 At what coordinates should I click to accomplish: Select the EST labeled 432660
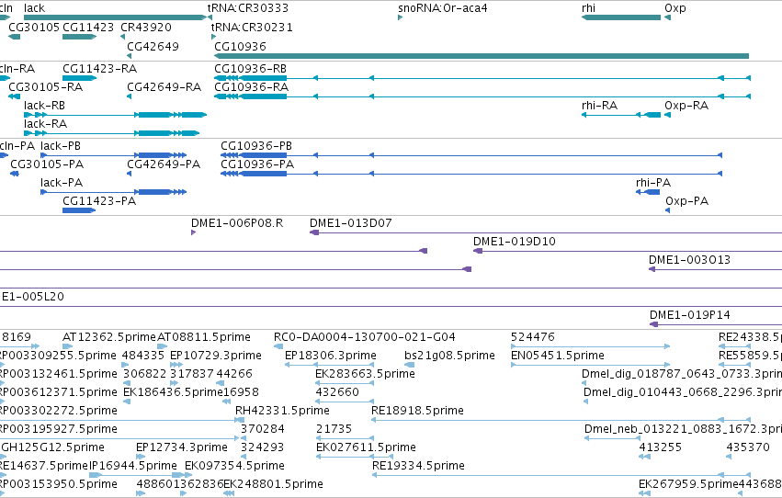tap(337, 392)
